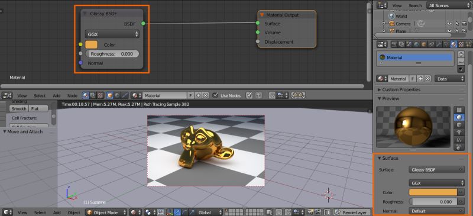This screenshot has width=473, height=216.
Task: Enable translate manipulator icon in viewport header
Action: point(177,212)
